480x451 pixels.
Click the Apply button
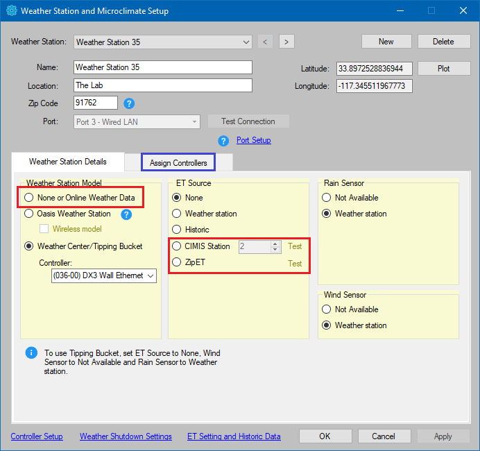pyautogui.click(x=443, y=436)
